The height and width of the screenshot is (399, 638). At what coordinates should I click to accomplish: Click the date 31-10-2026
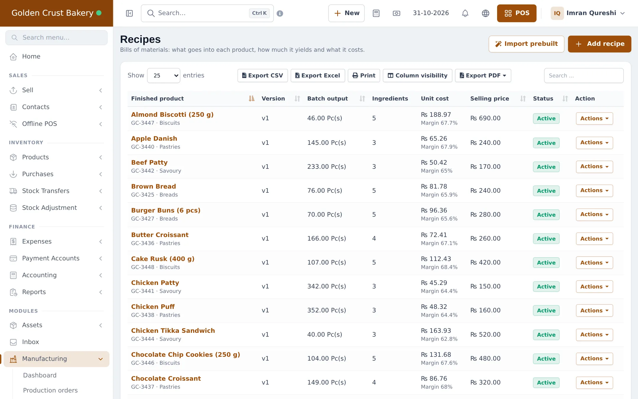click(431, 13)
